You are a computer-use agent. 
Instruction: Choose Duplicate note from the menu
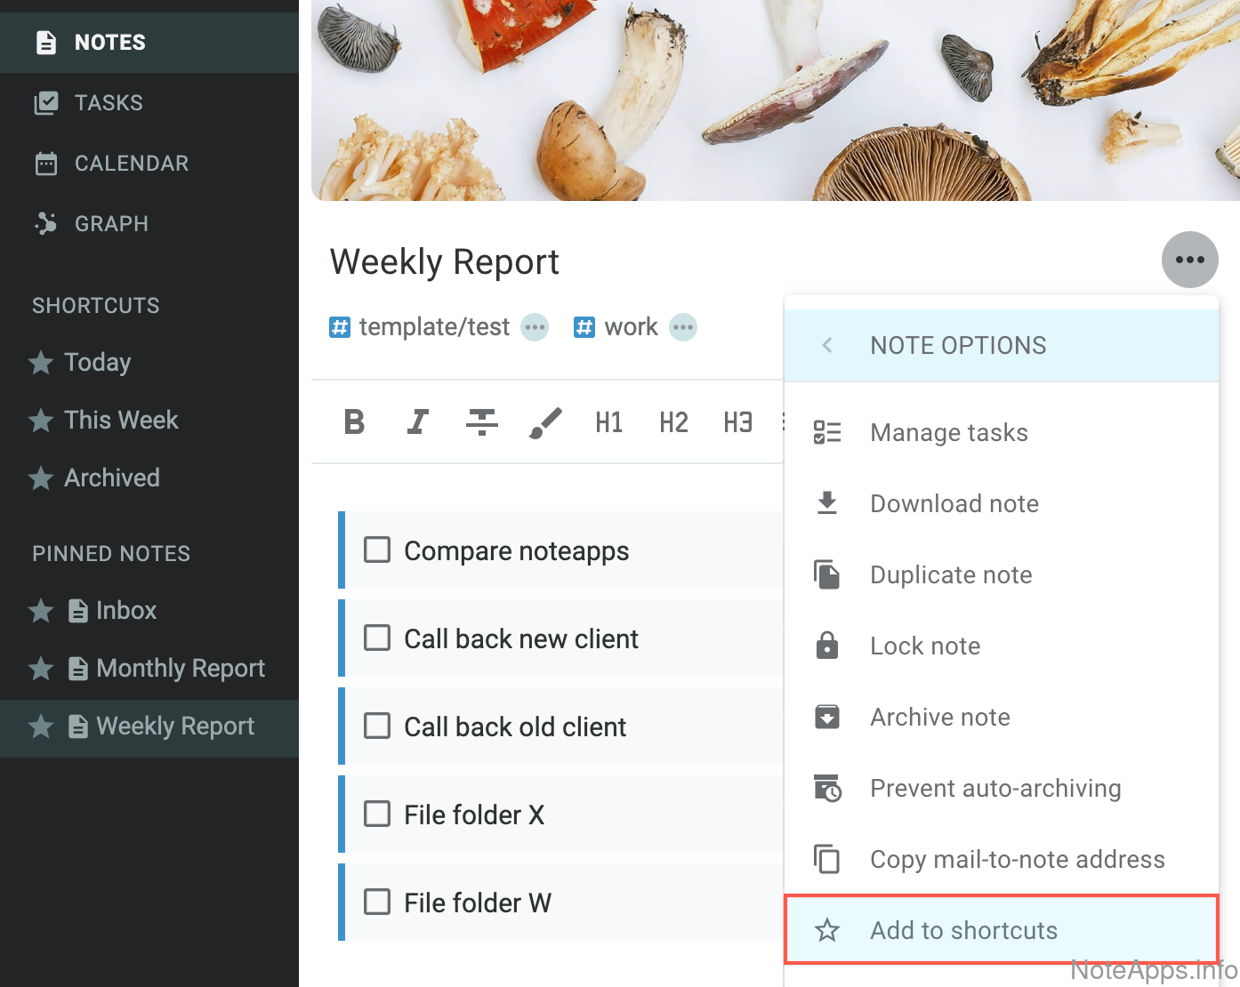(x=951, y=575)
